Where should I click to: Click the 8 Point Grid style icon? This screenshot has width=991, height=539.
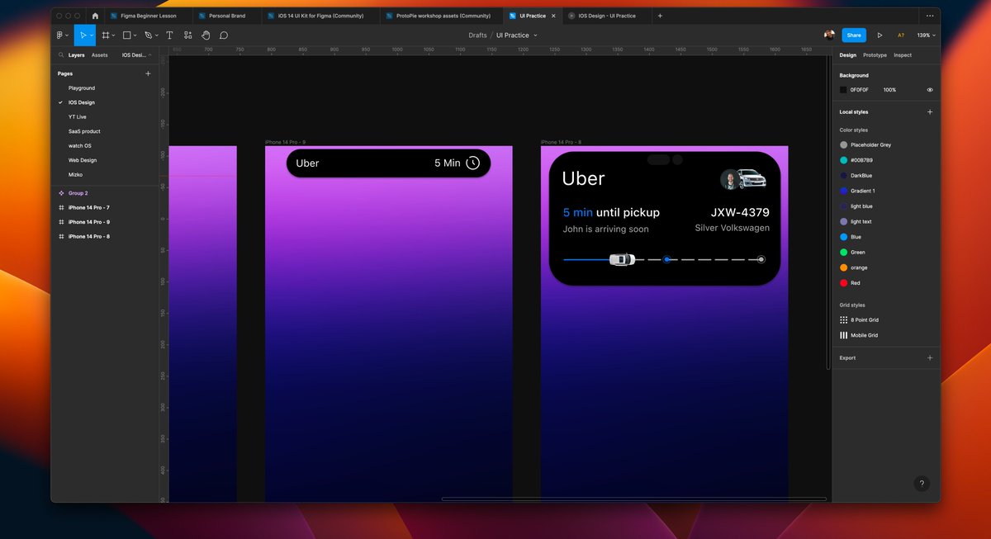[x=843, y=320]
